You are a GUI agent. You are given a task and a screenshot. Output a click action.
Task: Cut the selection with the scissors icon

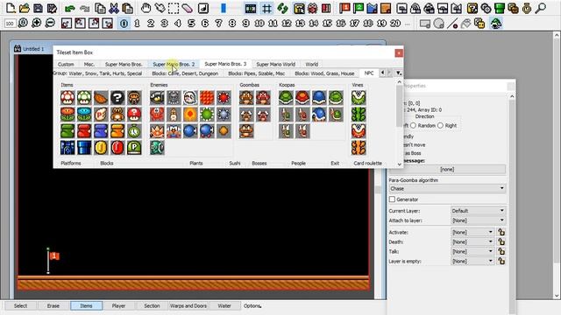tap(114, 8)
